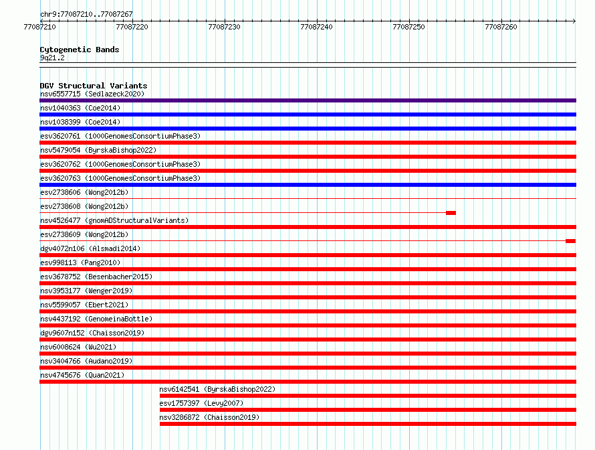595x450 pixels.
Task: Open esv2738609 (Wong2012b) variant label
Action: click(84, 234)
